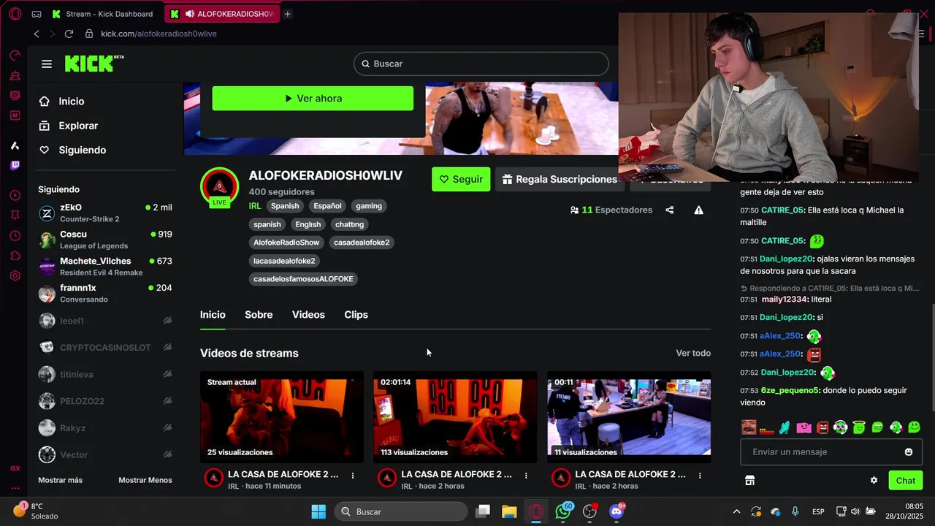Open options for 'Stream actual' video
Screen dimensions: 935x526
(x=353, y=476)
